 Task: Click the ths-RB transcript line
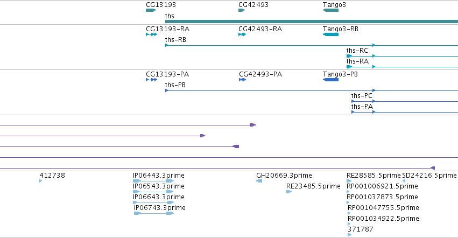click(x=312, y=45)
